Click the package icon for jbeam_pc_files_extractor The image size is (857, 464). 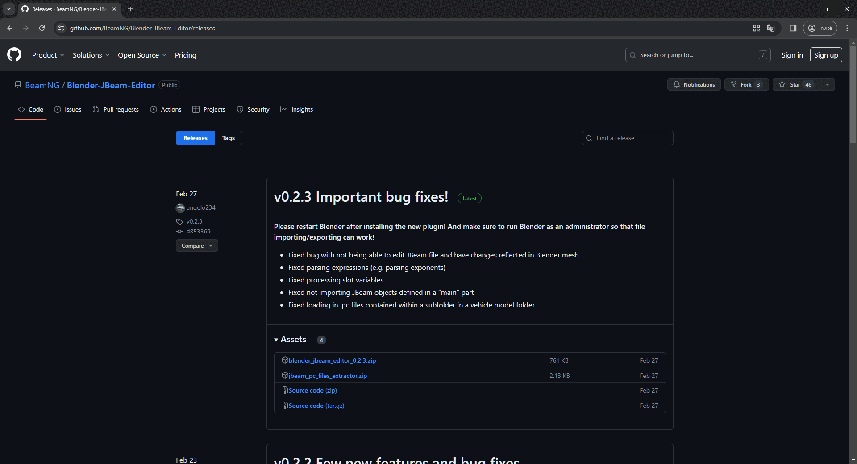coord(285,375)
